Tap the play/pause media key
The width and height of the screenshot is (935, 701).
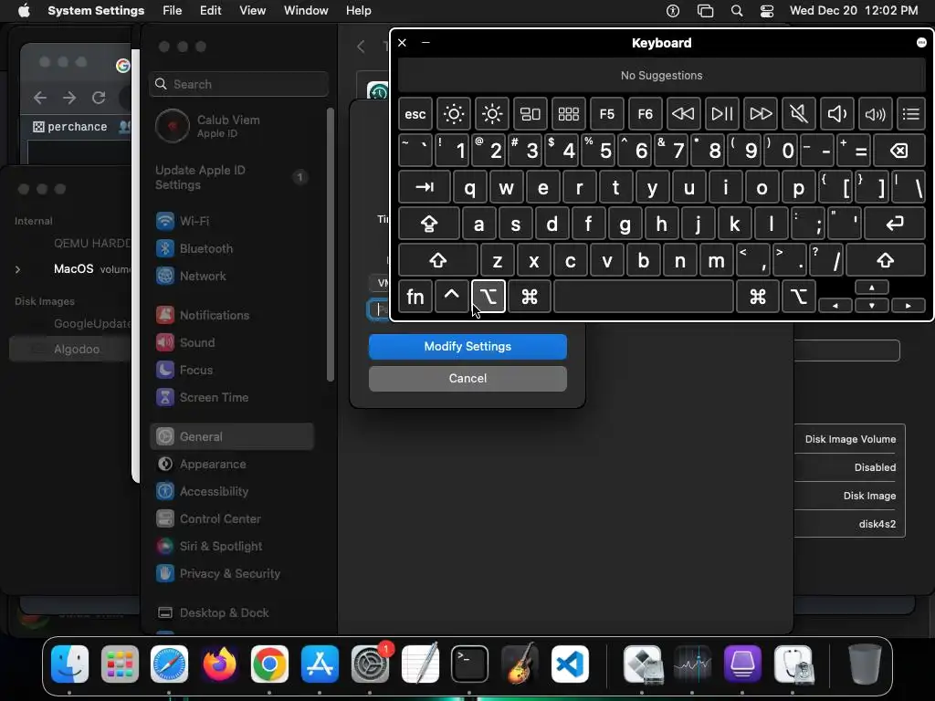(721, 114)
